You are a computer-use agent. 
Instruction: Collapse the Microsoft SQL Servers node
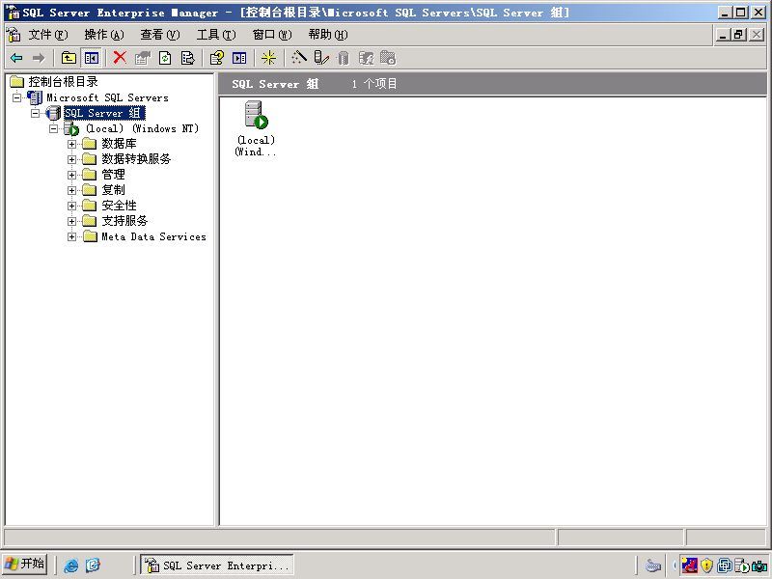[16, 97]
